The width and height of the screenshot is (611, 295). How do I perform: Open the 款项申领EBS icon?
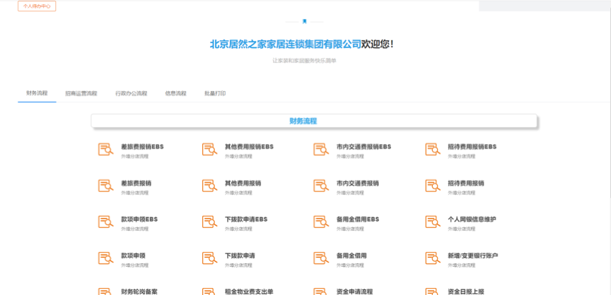point(105,222)
